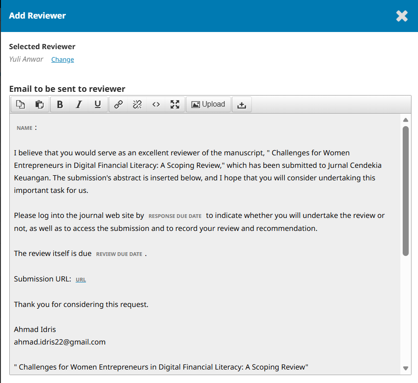Toggle fullscreen editor mode

click(x=175, y=104)
